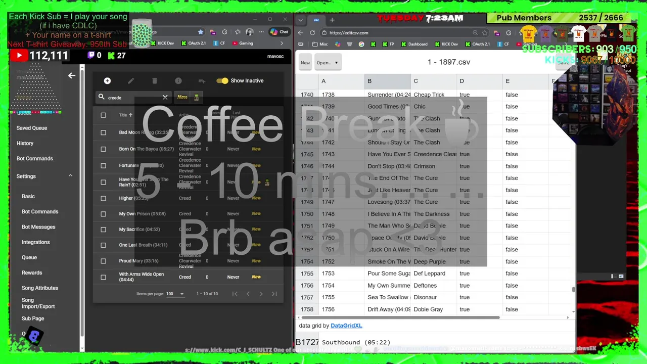Go to the previous page of results
The height and width of the screenshot is (364, 647).
pyautogui.click(x=248, y=294)
